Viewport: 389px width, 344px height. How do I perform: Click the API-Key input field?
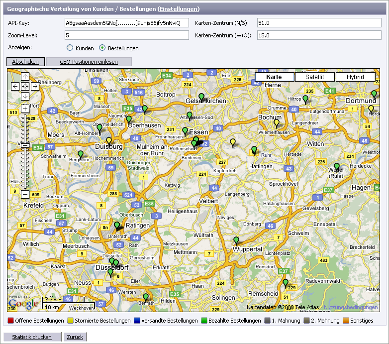pyautogui.click(x=127, y=23)
